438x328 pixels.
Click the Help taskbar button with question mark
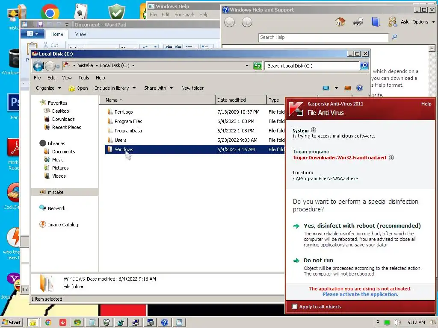click(x=165, y=323)
